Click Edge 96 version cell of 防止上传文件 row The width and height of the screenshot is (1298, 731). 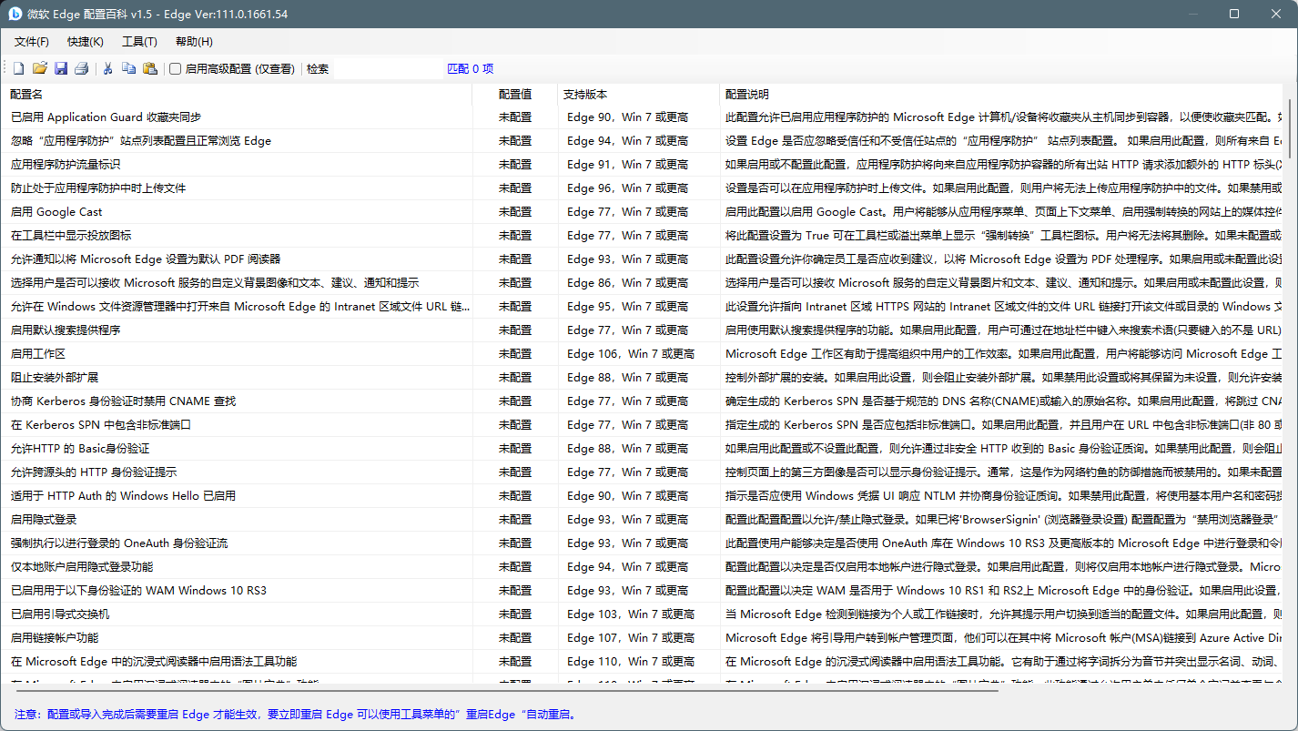click(x=628, y=188)
